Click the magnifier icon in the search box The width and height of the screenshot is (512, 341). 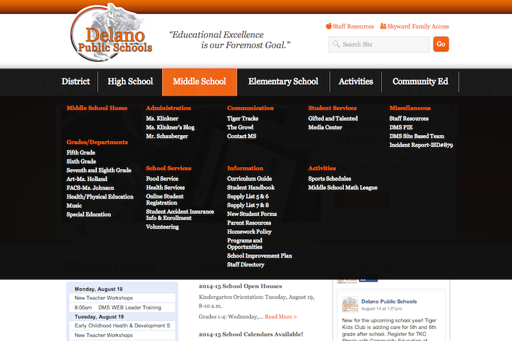[336, 43]
